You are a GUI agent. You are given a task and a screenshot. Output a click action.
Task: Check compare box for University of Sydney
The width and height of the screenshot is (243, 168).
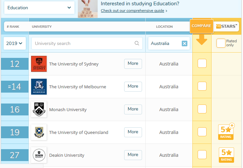202,63
